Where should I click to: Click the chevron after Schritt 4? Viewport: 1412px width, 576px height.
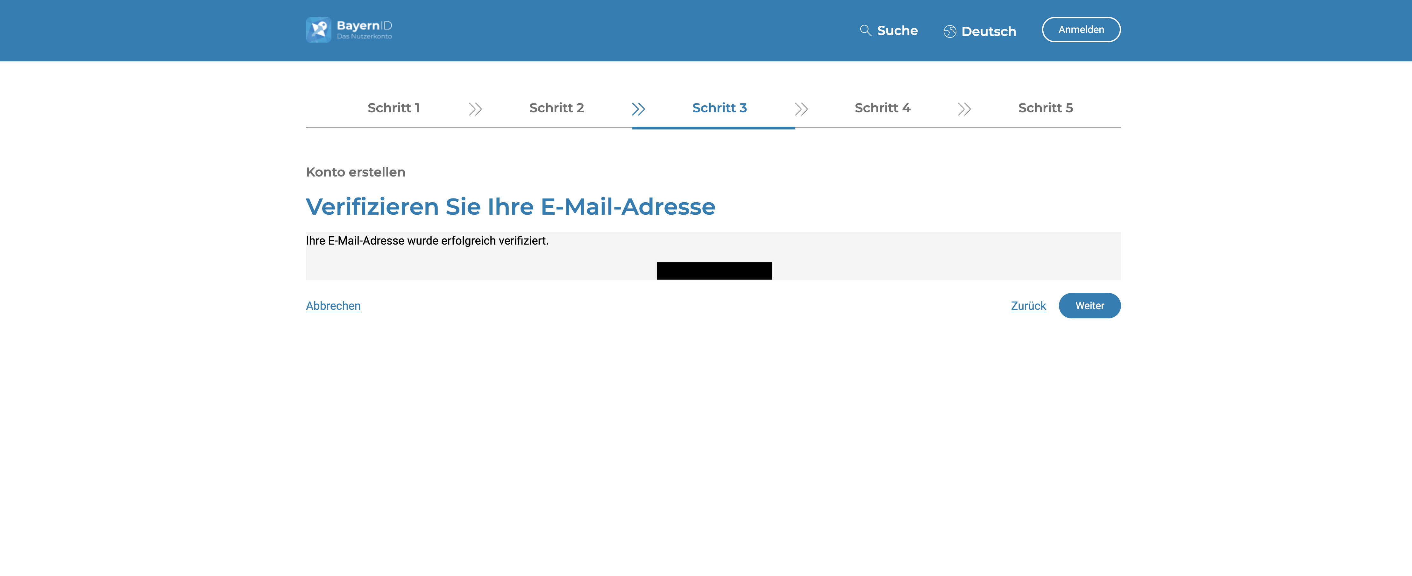tap(964, 109)
